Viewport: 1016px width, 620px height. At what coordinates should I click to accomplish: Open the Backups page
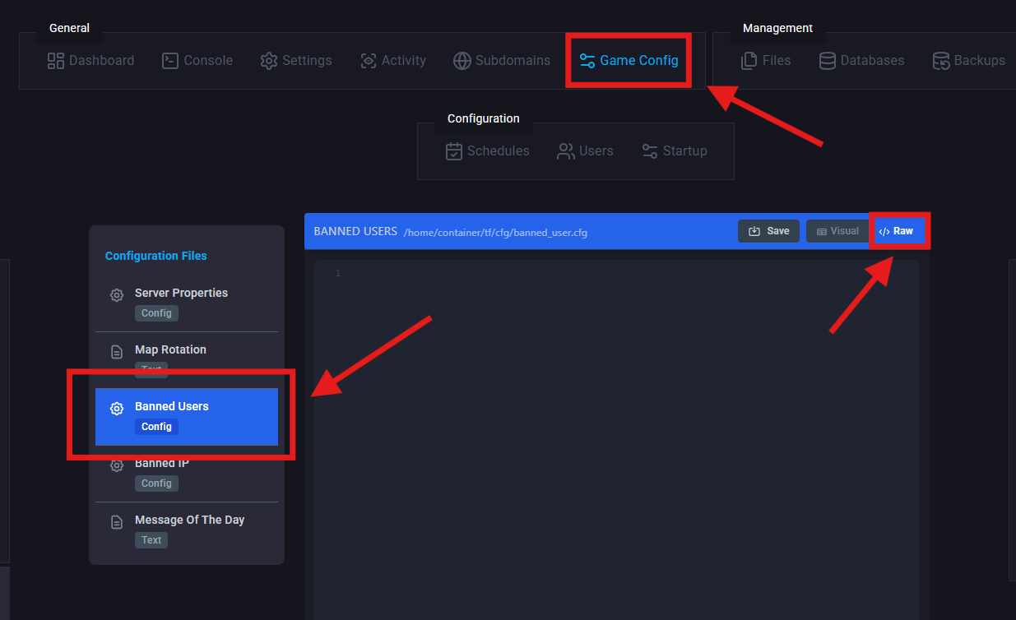968,60
